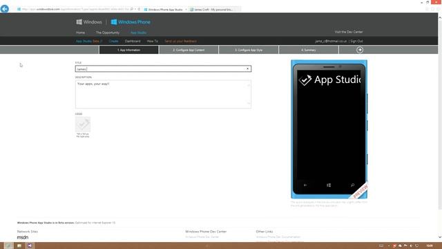Click the phone preview Windows start icon
This screenshot has height=249, width=442.
click(329, 185)
